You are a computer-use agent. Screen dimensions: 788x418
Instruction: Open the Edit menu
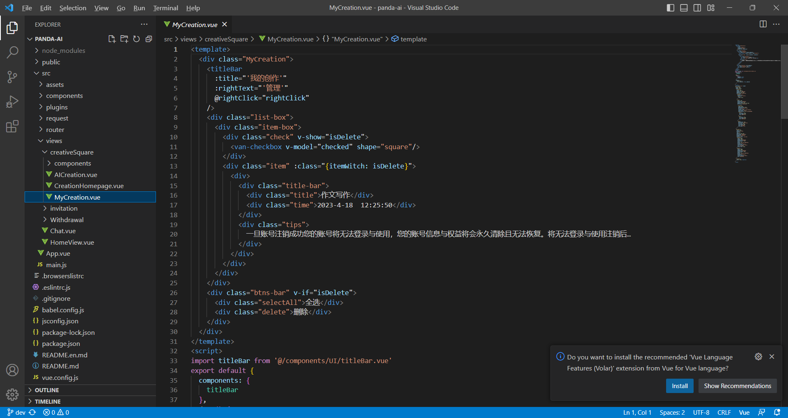[x=46, y=8]
